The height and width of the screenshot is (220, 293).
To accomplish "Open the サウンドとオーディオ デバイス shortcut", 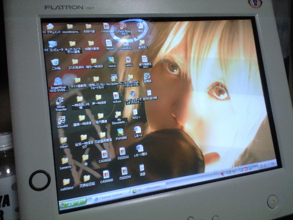I will [133, 98].
